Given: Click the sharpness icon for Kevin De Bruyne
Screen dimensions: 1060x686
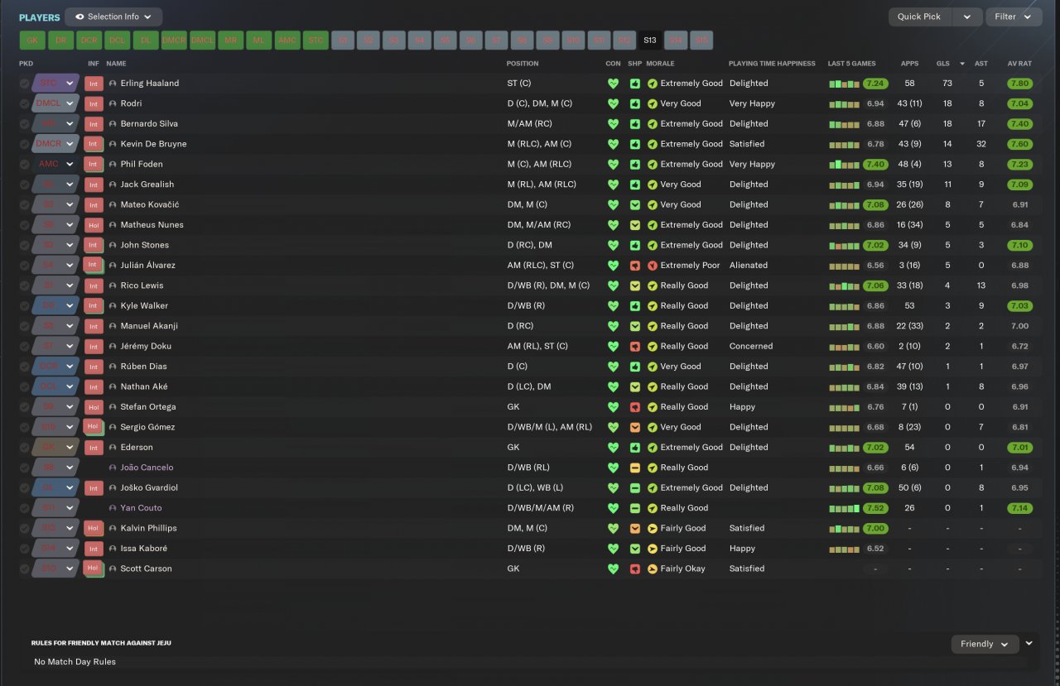Looking at the screenshot, I should pos(634,144).
